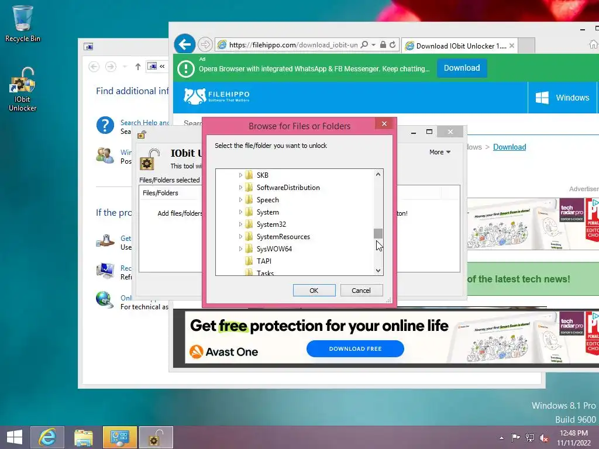Click the Avast DOWNLOAD FREE button
599x449 pixels.
click(x=355, y=348)
